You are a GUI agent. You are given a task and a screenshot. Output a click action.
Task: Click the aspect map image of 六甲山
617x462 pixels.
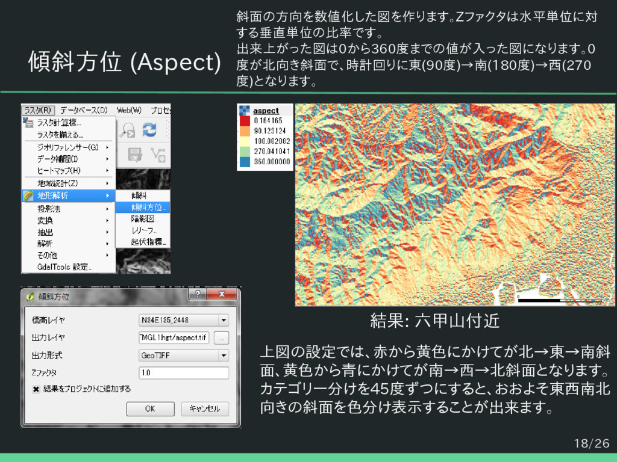(x=455, y=205)
